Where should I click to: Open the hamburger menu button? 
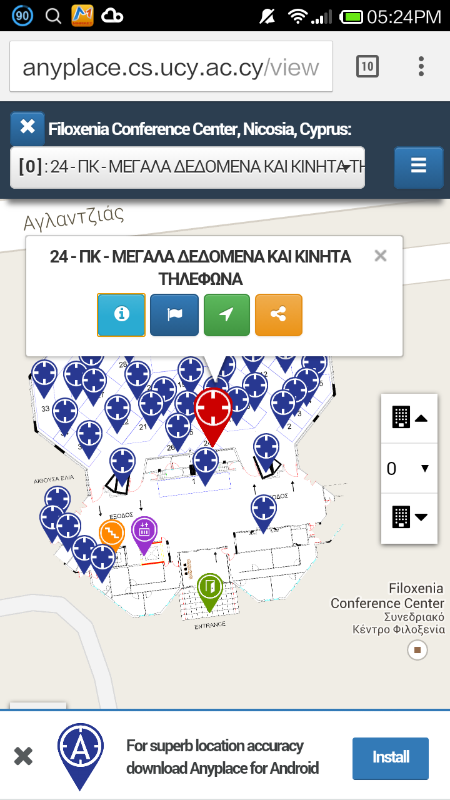coord(419,167)
